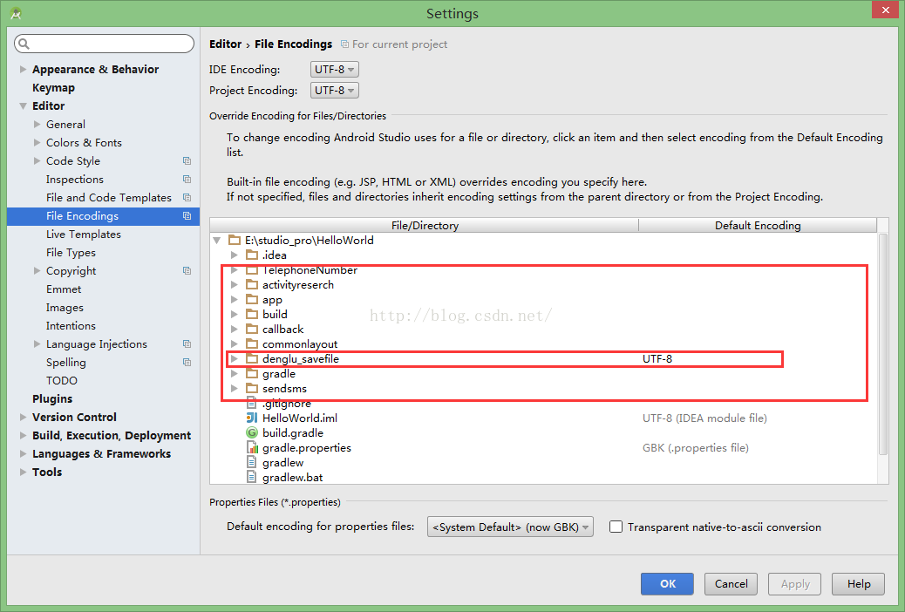The image size is (905, 612).
Task: Click the project icon on File Encodings row
Action: point(187,216)
